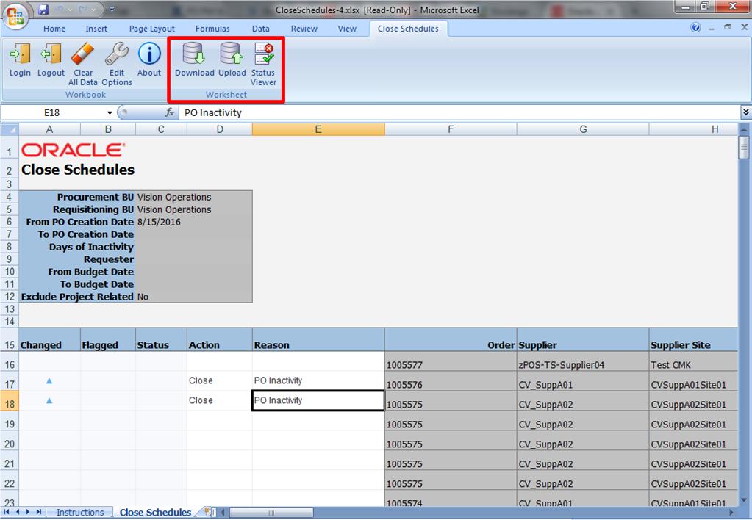
Task: Click the changed triangle marker in row 18
Action: [49, 401]
